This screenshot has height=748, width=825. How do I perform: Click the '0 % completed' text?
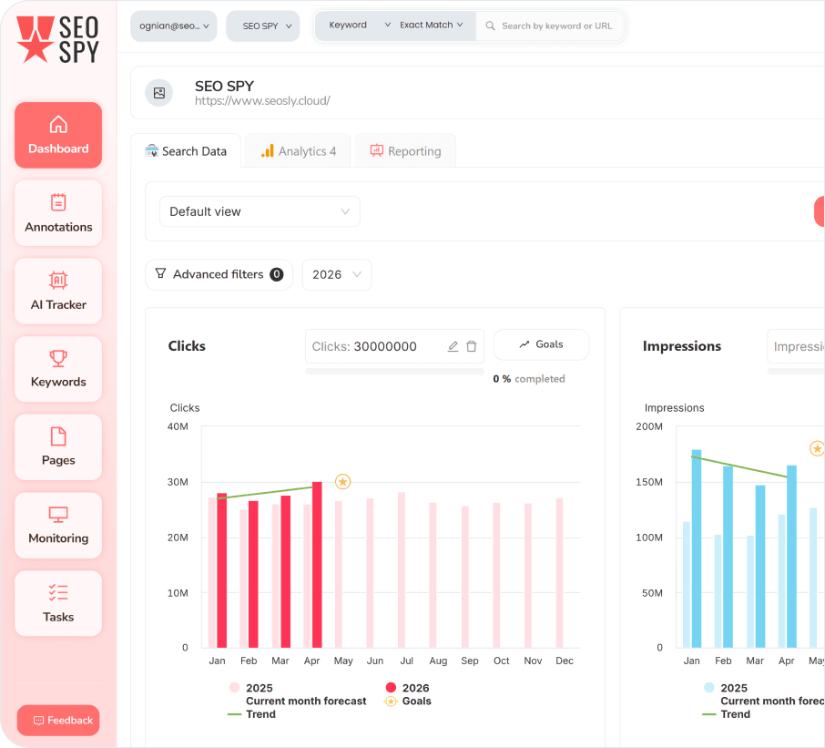click(529, 378)
